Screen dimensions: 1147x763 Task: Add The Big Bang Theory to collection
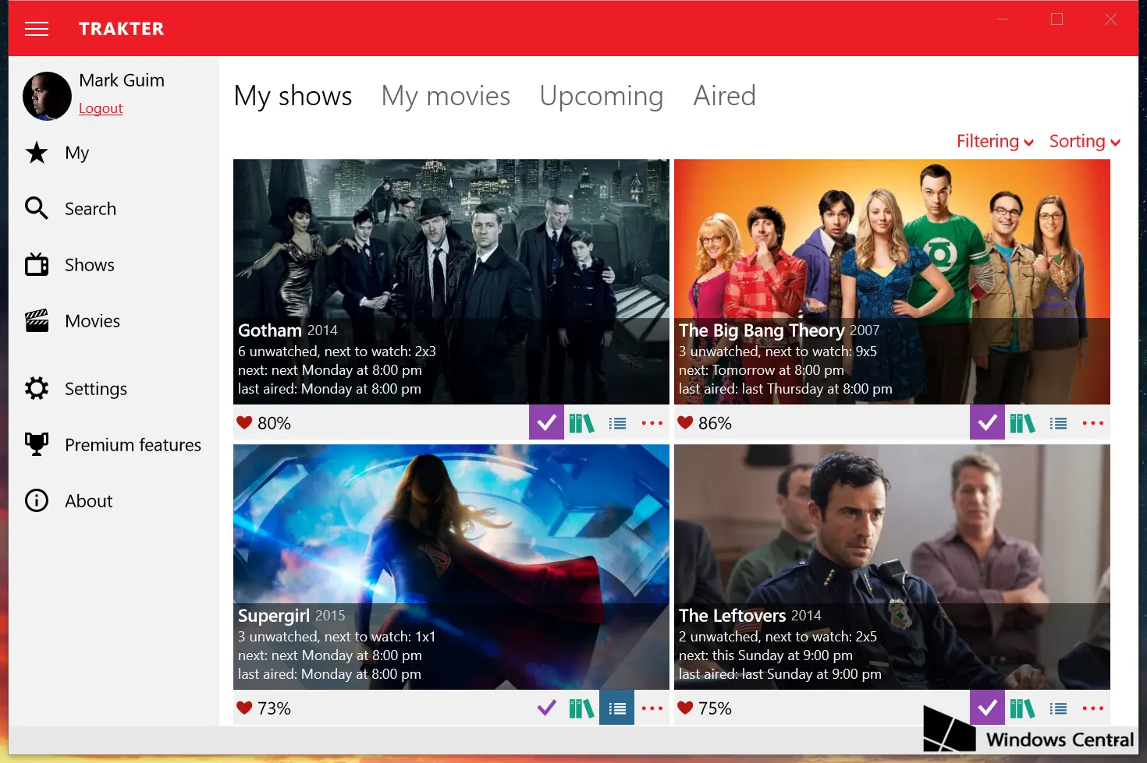pyautogui.click(x=1022, y=423)
